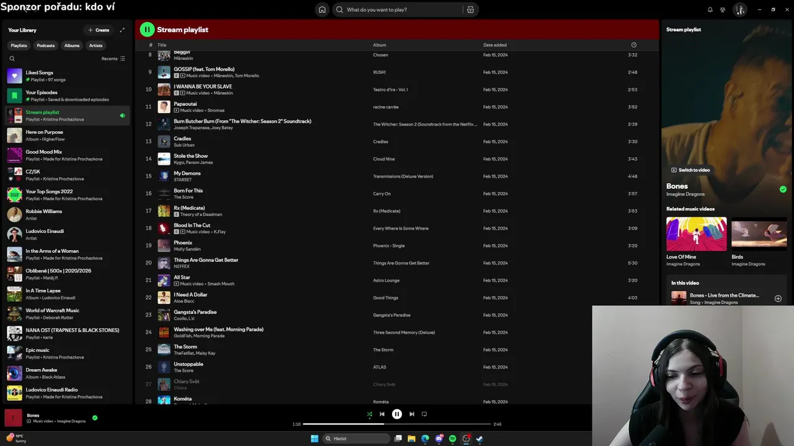Open the user profile avatar menu

[739, 9]
